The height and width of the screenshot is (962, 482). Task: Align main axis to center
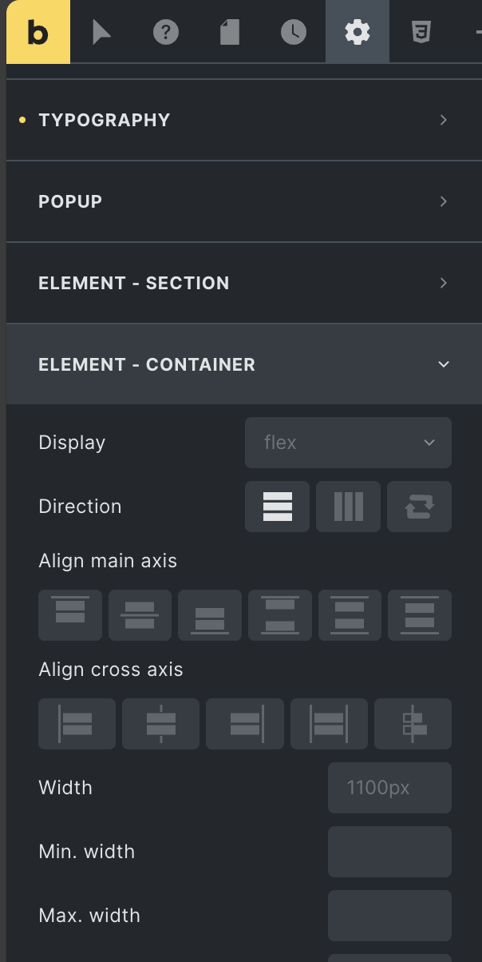pyautogui.click(x=140, y=615)
